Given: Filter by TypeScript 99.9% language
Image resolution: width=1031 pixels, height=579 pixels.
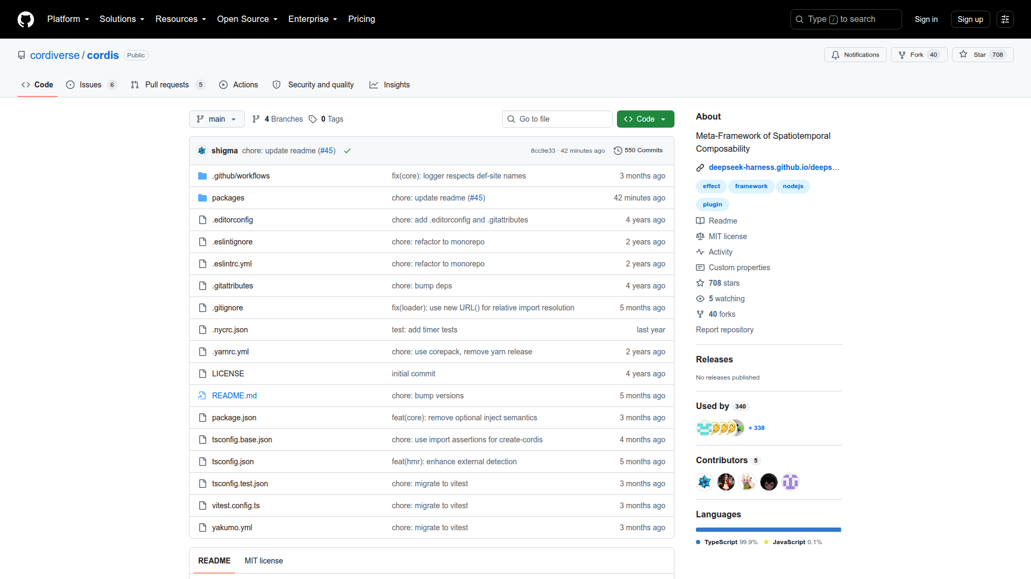Looking at the screenshot, I should 727,542.
